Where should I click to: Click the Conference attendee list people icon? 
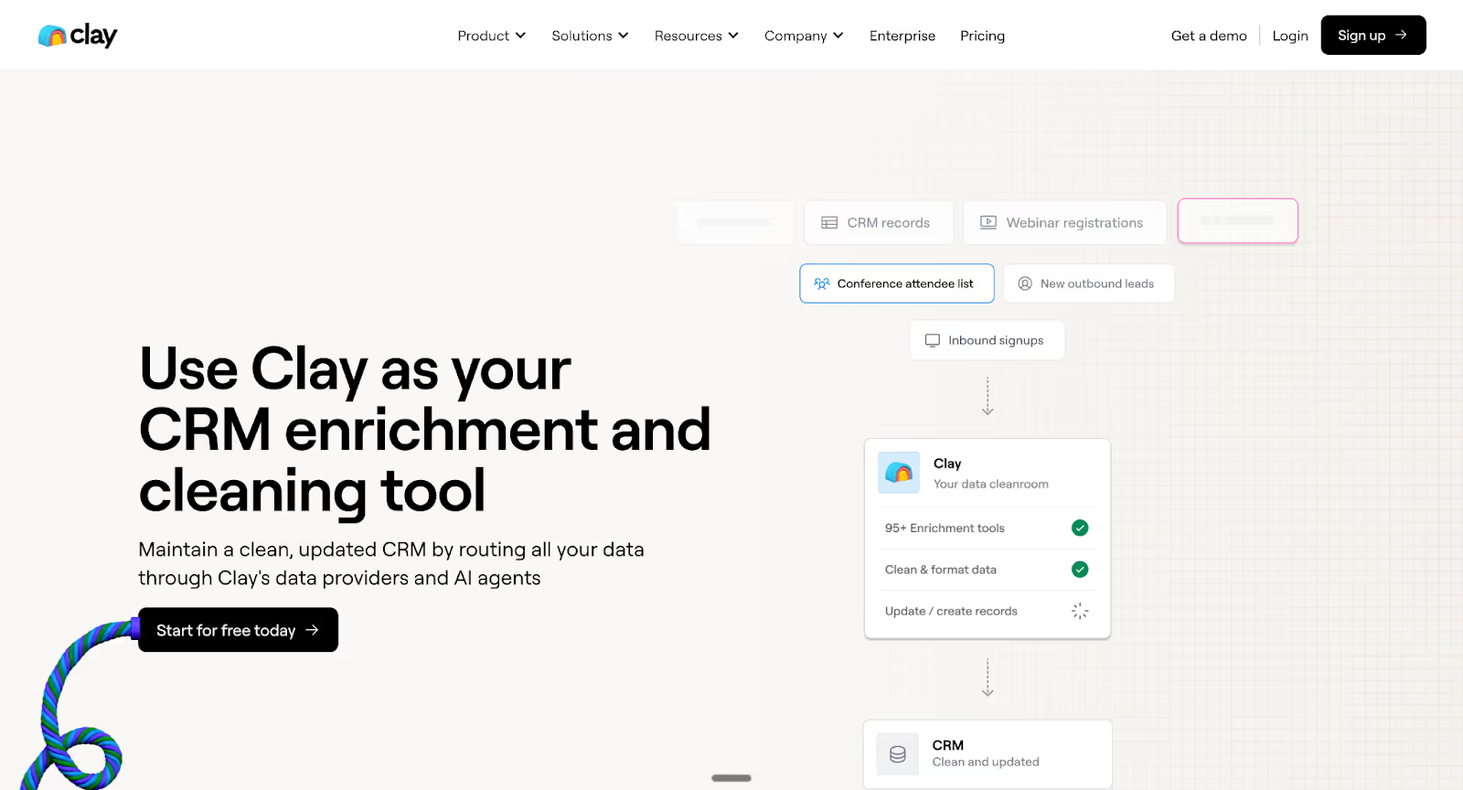(822, 283)
